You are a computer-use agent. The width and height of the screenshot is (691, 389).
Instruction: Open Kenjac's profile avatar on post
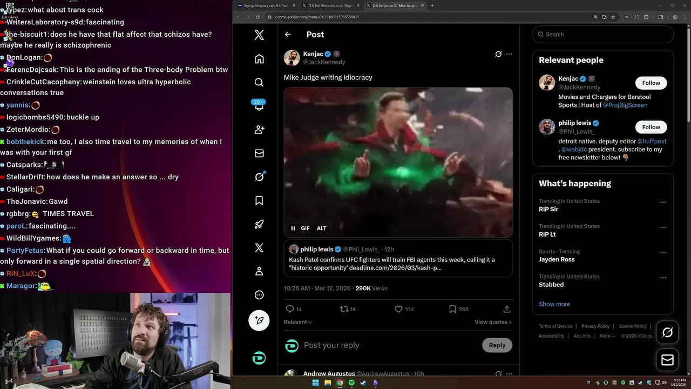292,58
